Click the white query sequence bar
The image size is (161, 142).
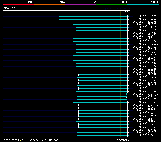point(66,10)
